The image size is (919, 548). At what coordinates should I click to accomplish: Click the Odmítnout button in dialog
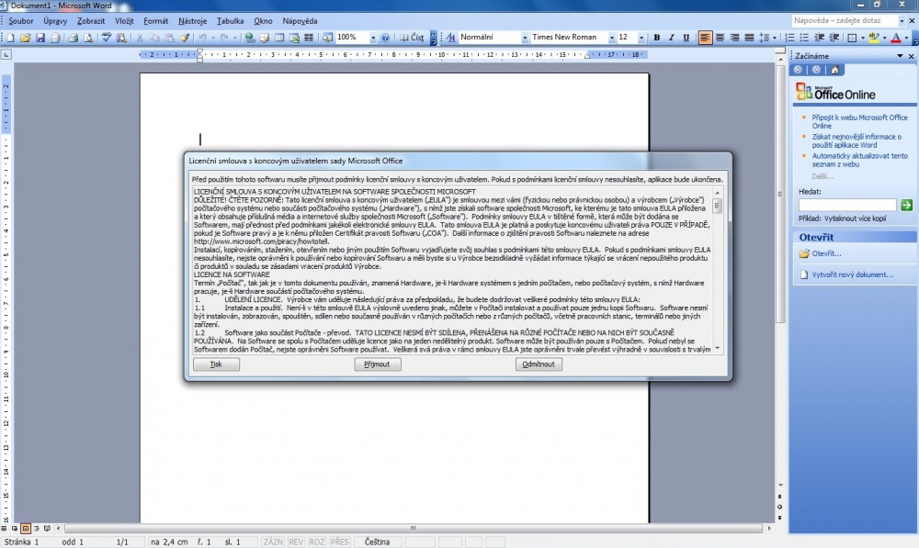[x=539, y=364]
